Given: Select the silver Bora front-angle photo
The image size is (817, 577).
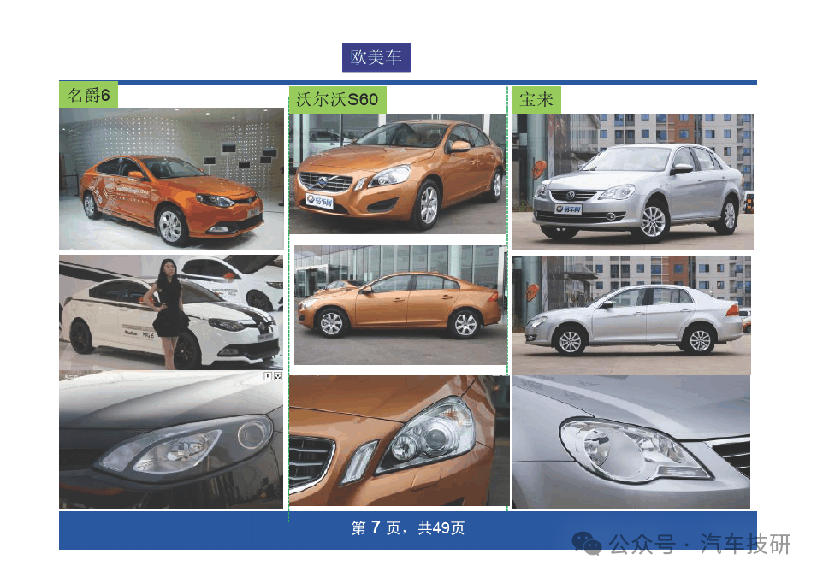Looking at the screenshot, I should (632, 182).
